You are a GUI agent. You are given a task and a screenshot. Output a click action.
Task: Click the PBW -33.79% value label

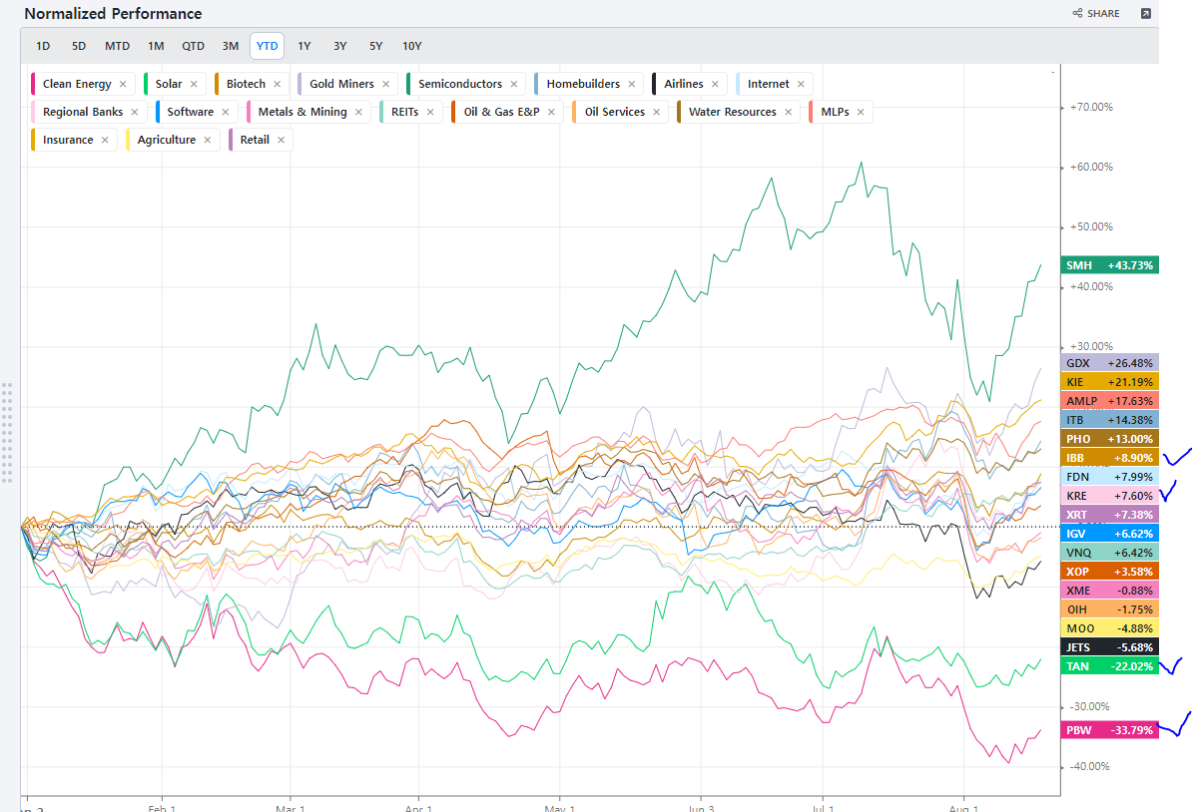[1110, 730]
